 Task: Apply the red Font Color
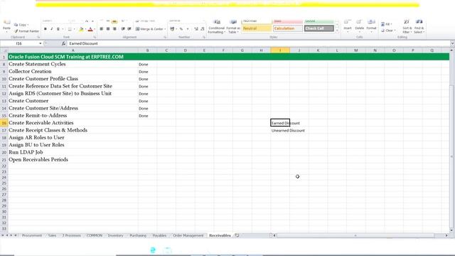click(x=90, y=29)
